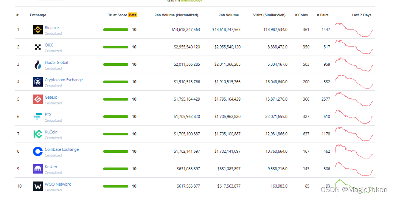Sort by # Coins column header
This screenshot has width=393, height=197.
coord(301,15)
